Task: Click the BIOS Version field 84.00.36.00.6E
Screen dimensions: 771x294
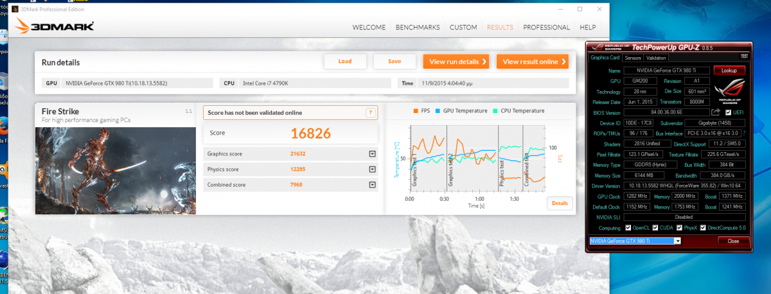Action: [666, 112]
